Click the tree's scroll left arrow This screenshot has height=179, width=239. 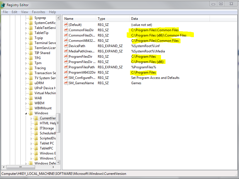coord(4,167)
